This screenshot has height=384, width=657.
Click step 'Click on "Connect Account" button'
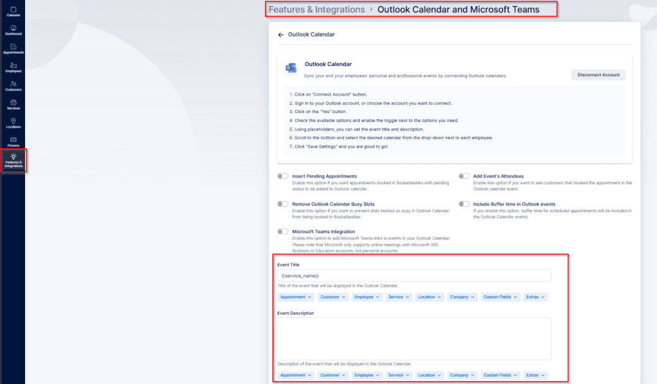pyautogui.click(x=328, y=94)
